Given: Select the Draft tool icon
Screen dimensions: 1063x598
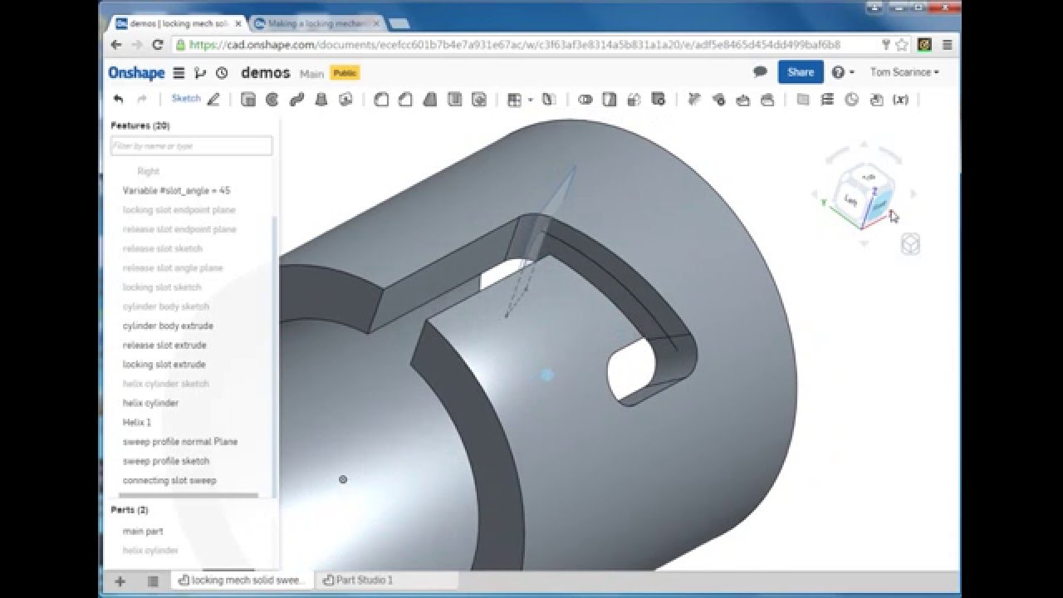Looking at the screenshot, I should (x=430, y=100).
